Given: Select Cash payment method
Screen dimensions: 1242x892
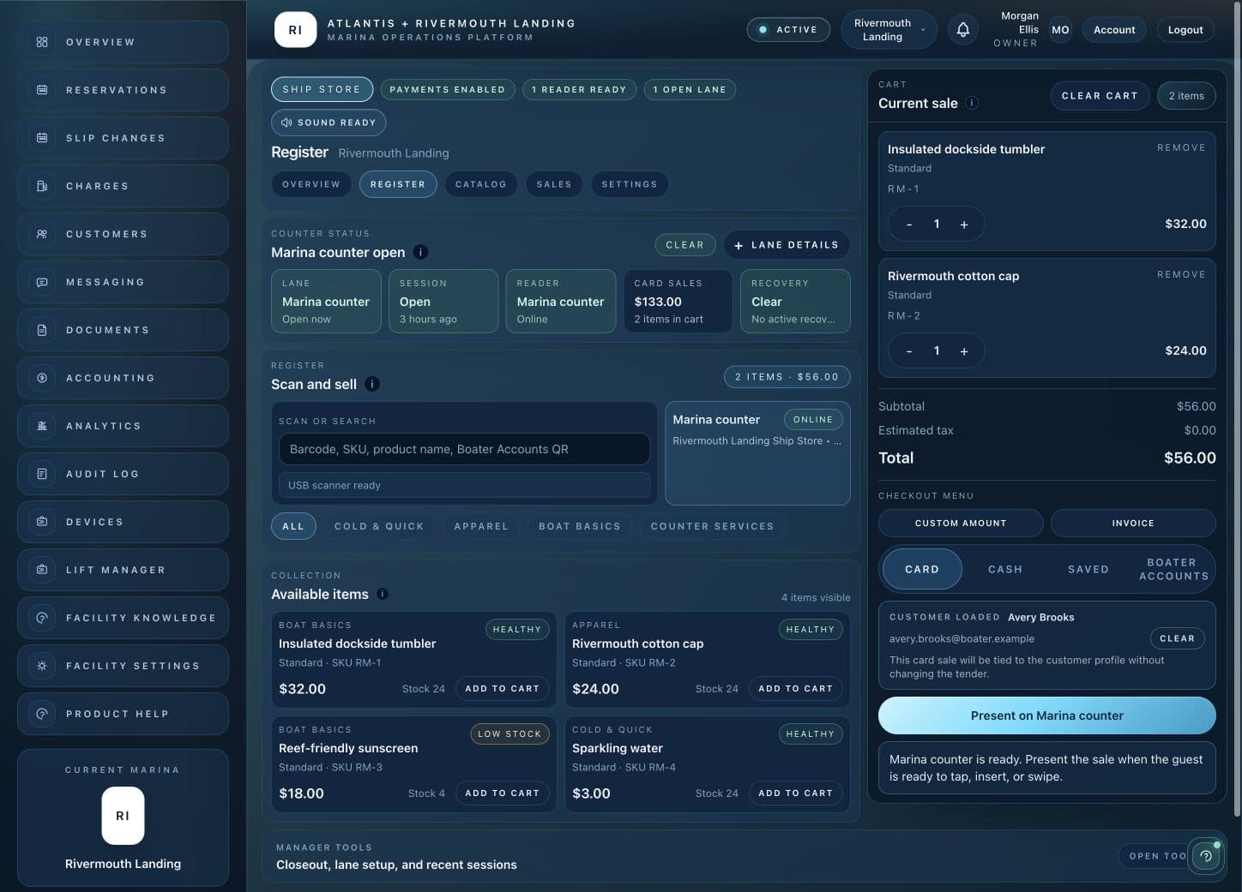Looking at the screenshot, I should click(1005, 569).
